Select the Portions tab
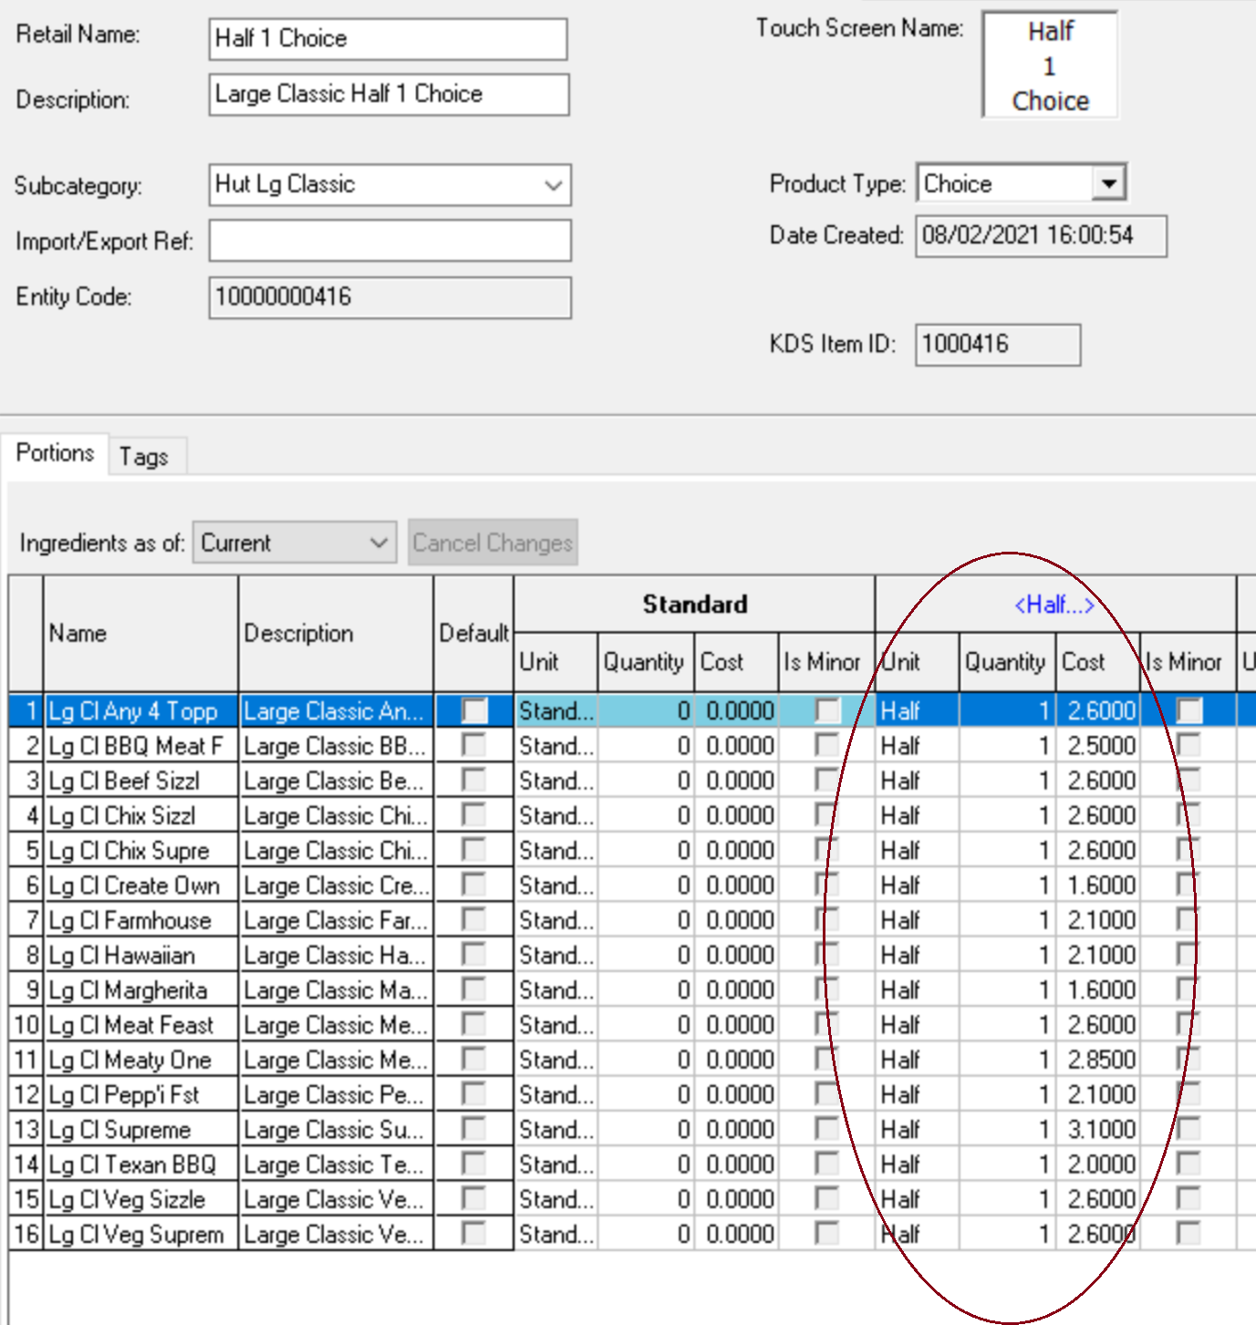 (x=55, y=453)
